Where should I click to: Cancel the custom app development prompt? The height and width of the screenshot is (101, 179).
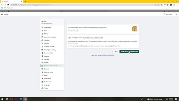tap(116, 51)
